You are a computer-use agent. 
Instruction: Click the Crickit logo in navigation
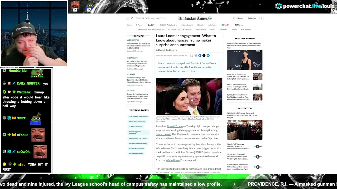coord(151,25)
